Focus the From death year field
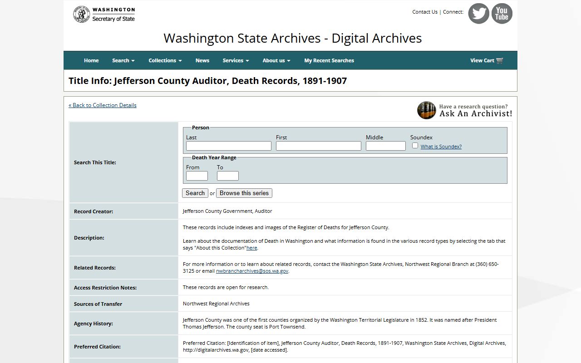This screenshot has width=581, height=363. click(x=197, y=176)
